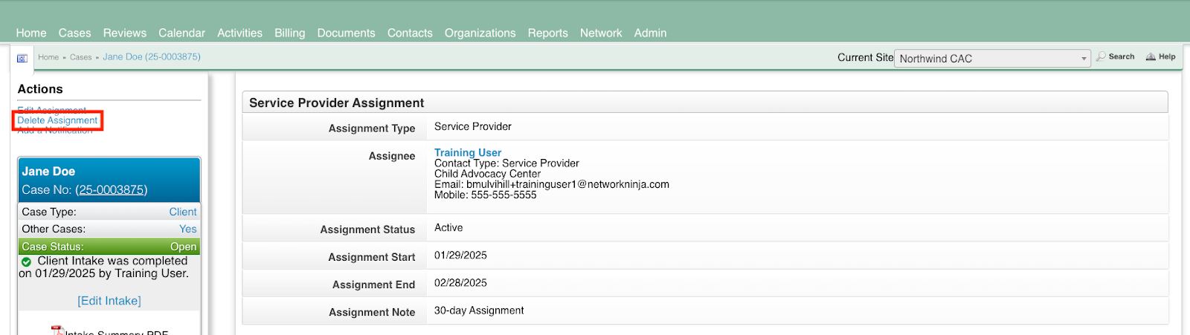Open the Activities menu
1190x335 pixels.
[239, 33]
